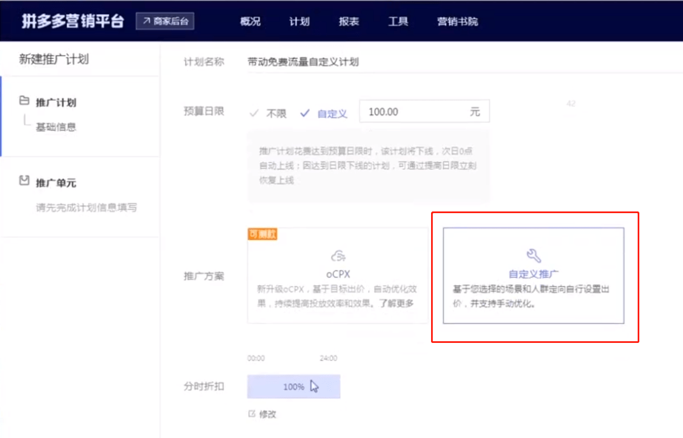Select the 自定义推广 plan card
The width and height of the screenshot is (683, 438).
coord(534,275)
